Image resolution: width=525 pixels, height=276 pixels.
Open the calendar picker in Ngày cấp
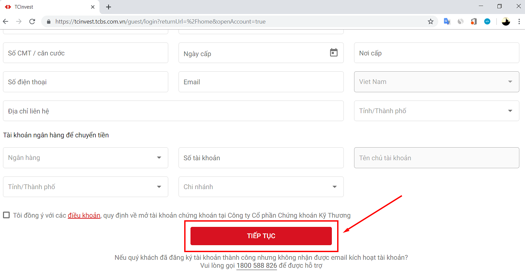(333, 52)
